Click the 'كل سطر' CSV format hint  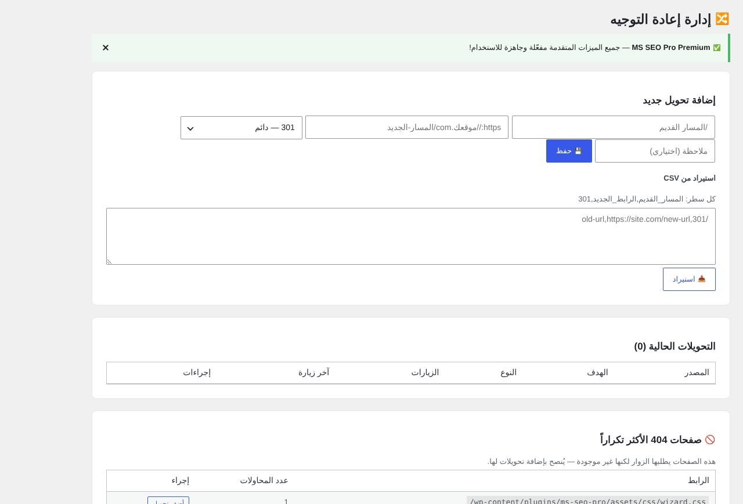[647, 199]
